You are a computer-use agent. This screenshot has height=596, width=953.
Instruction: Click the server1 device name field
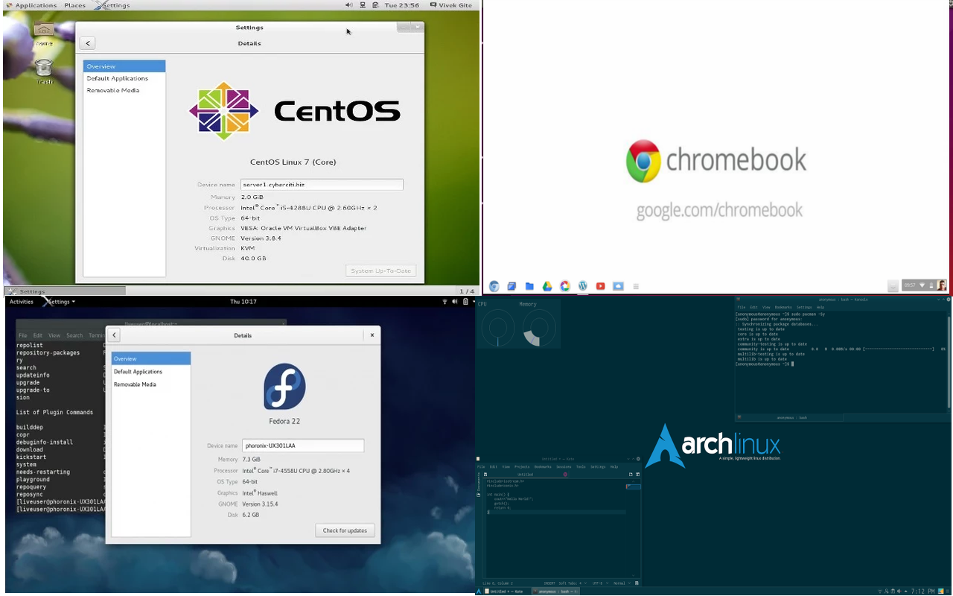point(322,185)
